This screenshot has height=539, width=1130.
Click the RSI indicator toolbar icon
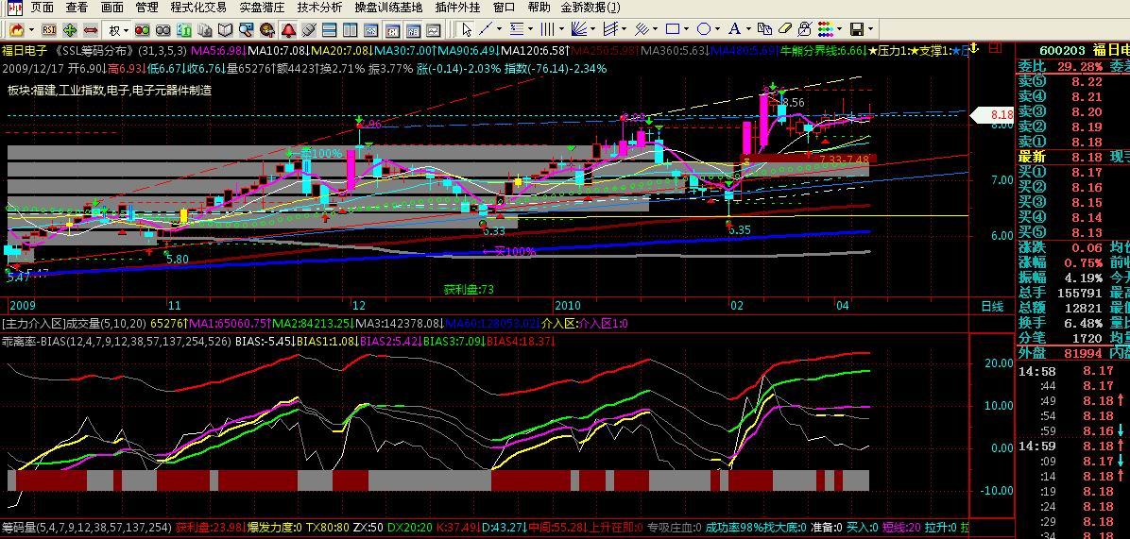pyautogui.click(x=48, y=30)
